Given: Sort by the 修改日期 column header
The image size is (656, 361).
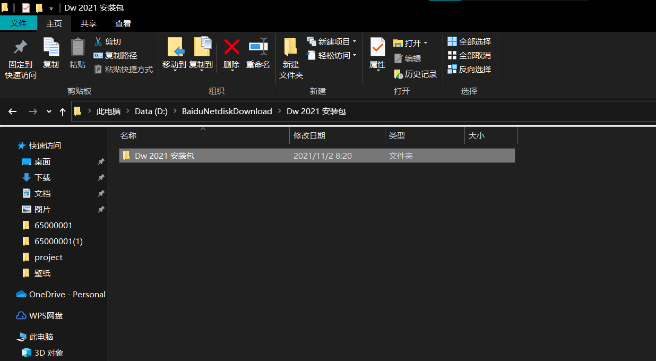Looking at the screenshot, I should pyautogui.click(x=337, y=136).
